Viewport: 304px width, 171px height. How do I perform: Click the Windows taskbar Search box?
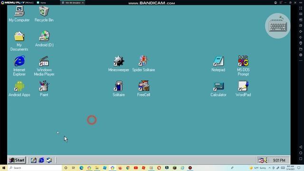(x=35, y=168)
